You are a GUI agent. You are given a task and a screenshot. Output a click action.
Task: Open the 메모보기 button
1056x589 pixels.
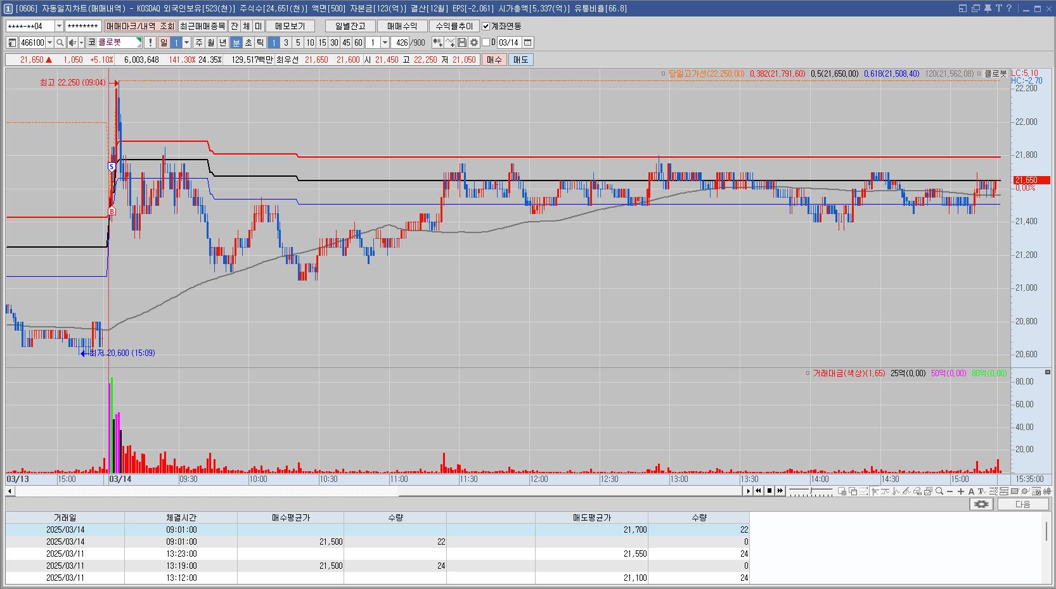290,26
